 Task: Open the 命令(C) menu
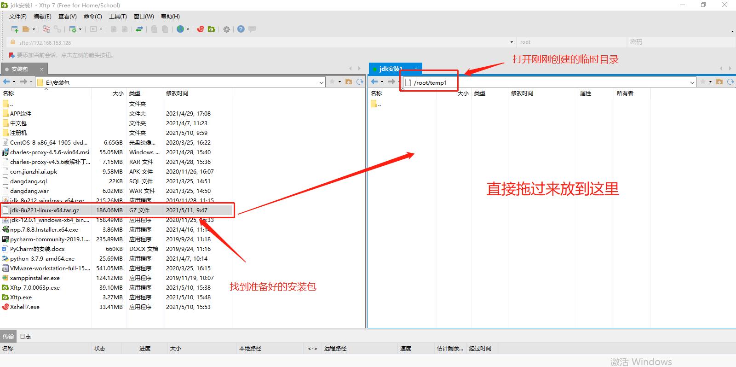pos(92,16)
